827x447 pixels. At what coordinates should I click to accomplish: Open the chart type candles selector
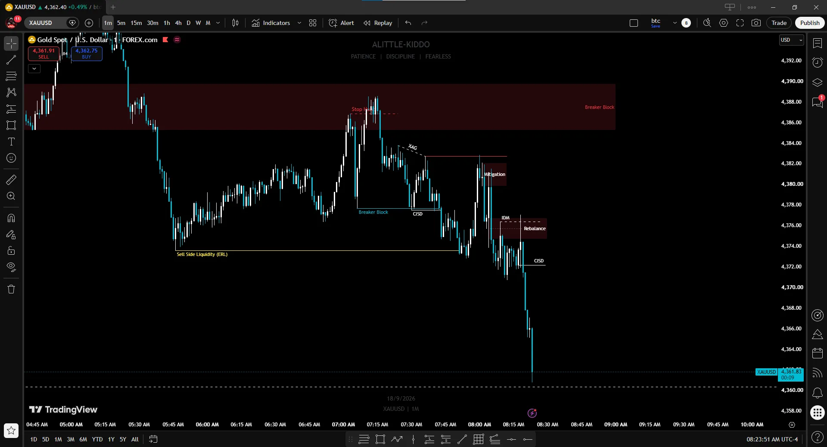(235, 23)
